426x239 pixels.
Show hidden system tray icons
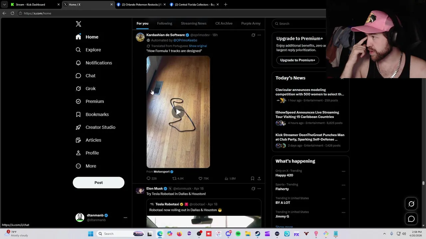point(384,234)
